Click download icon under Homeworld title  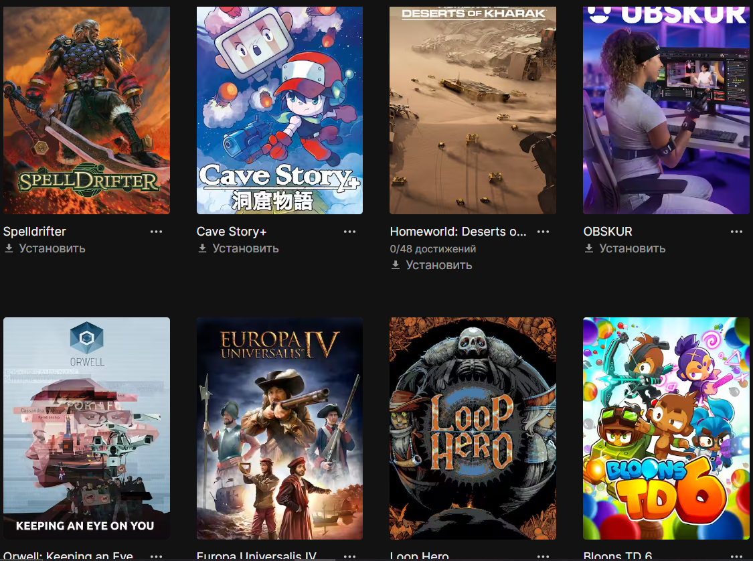396,265
